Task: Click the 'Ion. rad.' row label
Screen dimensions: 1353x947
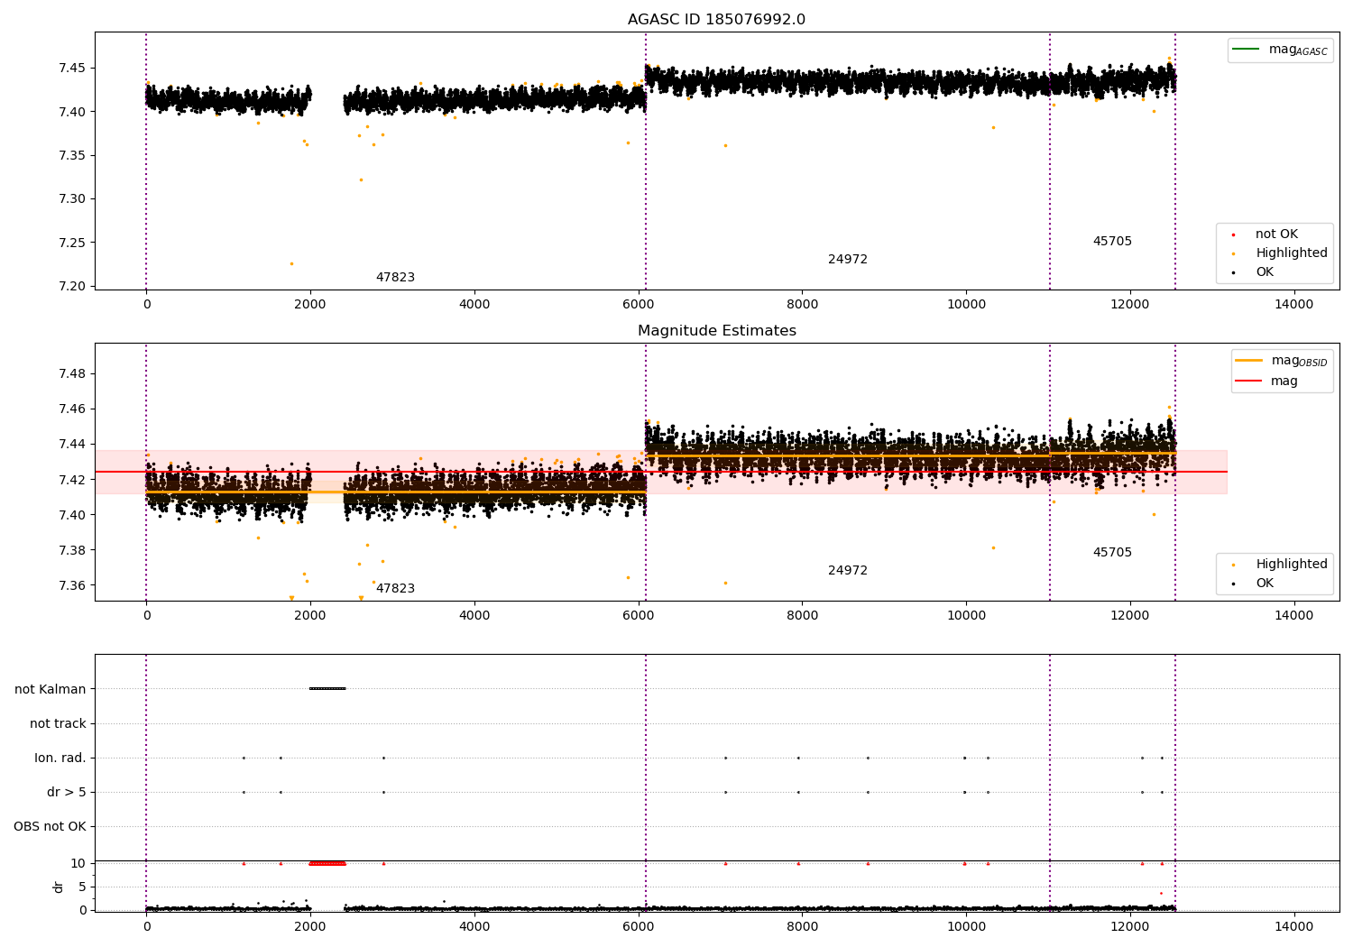Action: [60, 758]
